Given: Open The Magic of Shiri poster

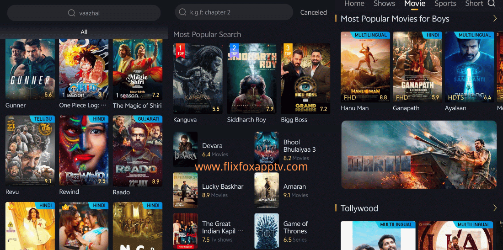Looking at the screenshot, I should point(137,69).
